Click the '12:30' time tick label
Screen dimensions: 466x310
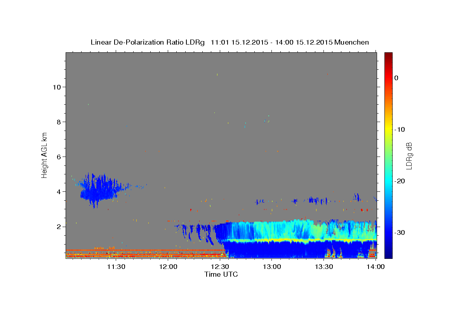[x=220, y=267]
